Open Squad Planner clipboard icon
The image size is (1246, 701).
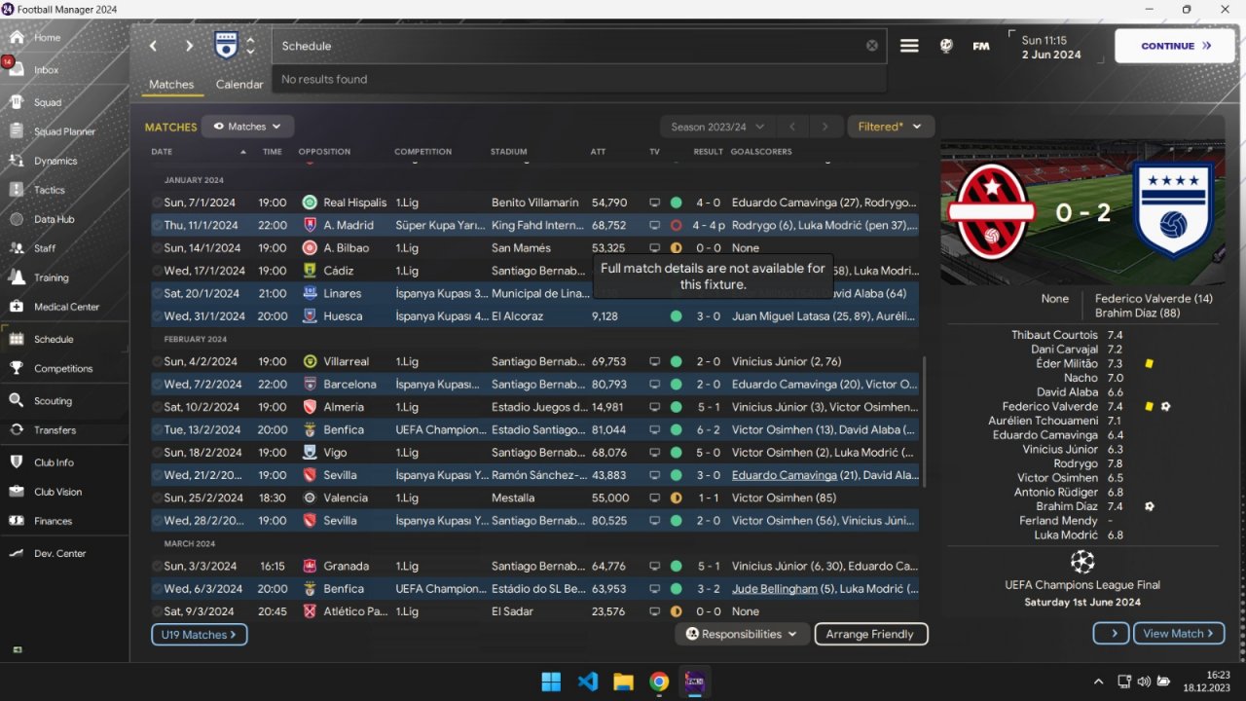[x=17, y=131]
